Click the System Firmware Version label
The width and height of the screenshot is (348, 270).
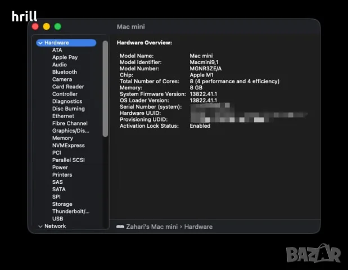point(153,94)
